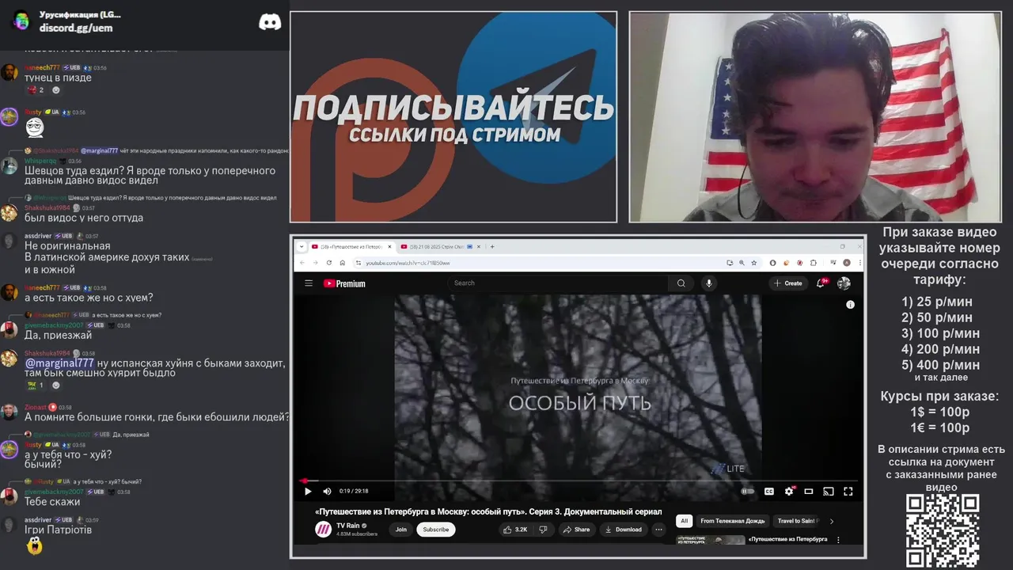Open Discord logo in overlay header

tap(270, 22)
